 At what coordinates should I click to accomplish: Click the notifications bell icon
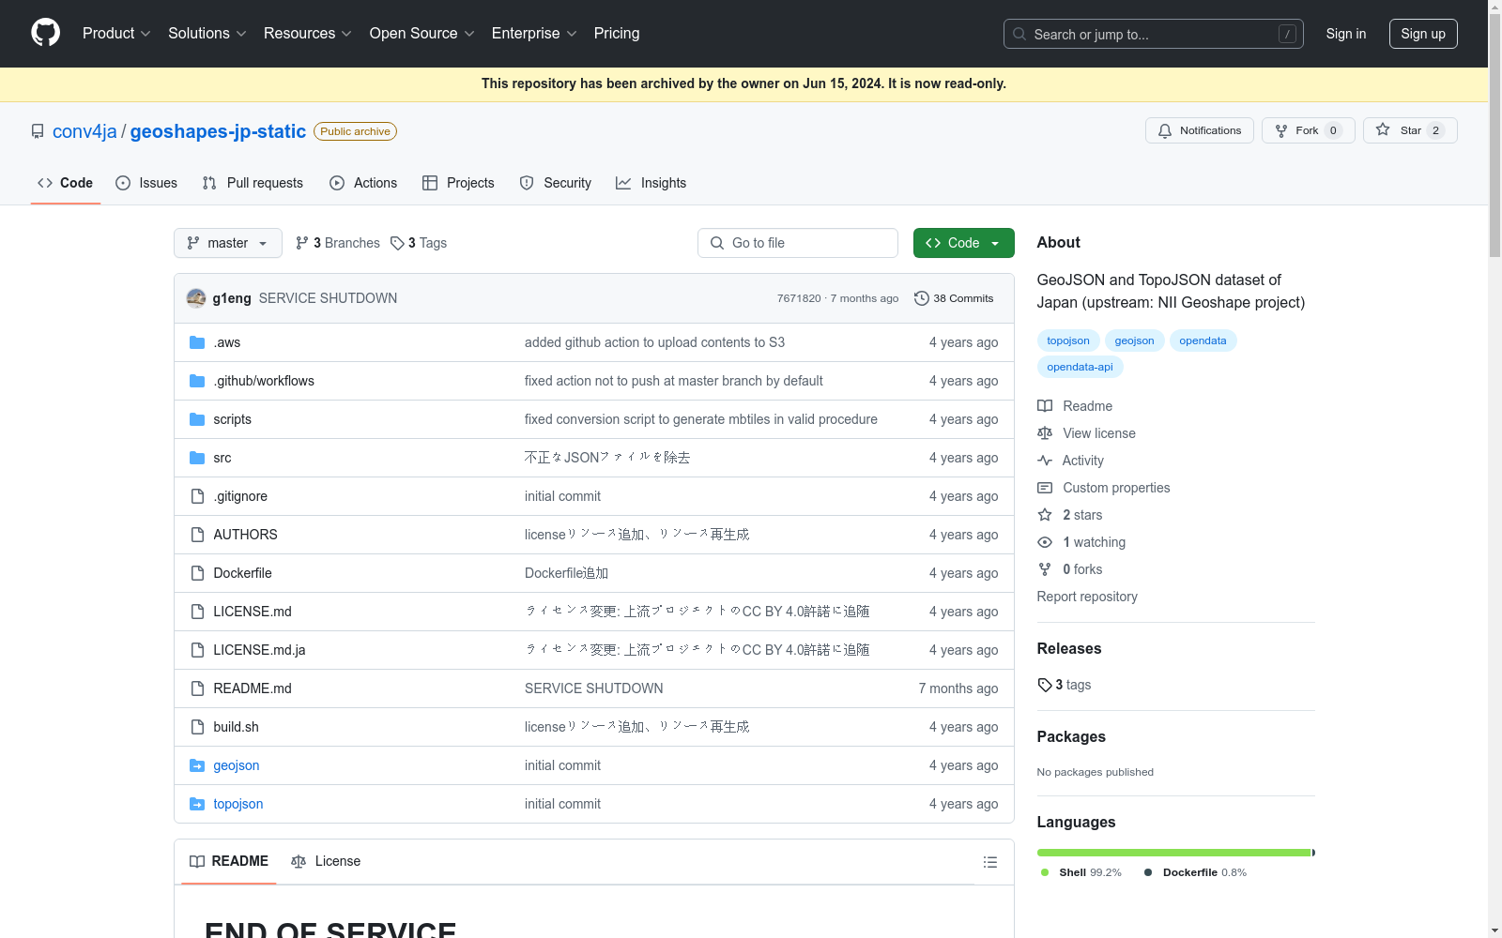pos(1165,130)
